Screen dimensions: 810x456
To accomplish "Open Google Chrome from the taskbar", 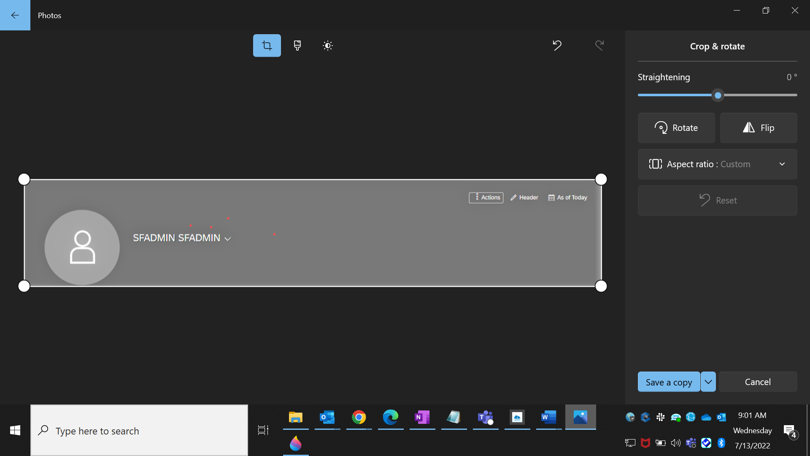I will pos(359,417).
